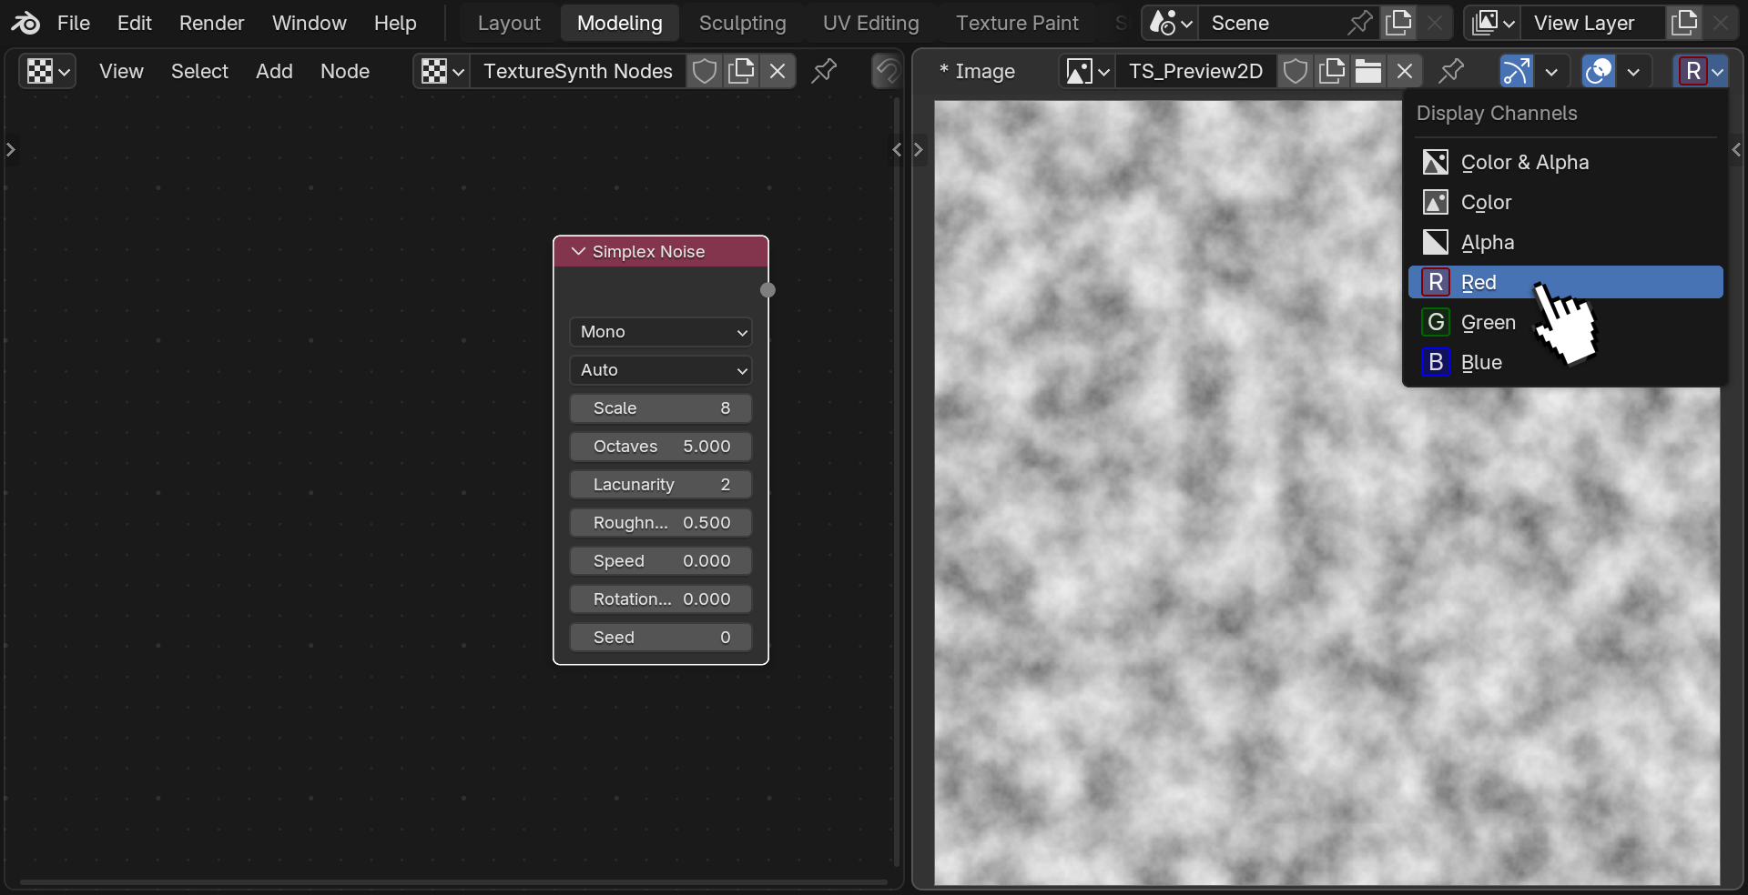This screenshot has width=1748, height=895.
Task: Browse node trees dropdown
Action: coord(442,71)
